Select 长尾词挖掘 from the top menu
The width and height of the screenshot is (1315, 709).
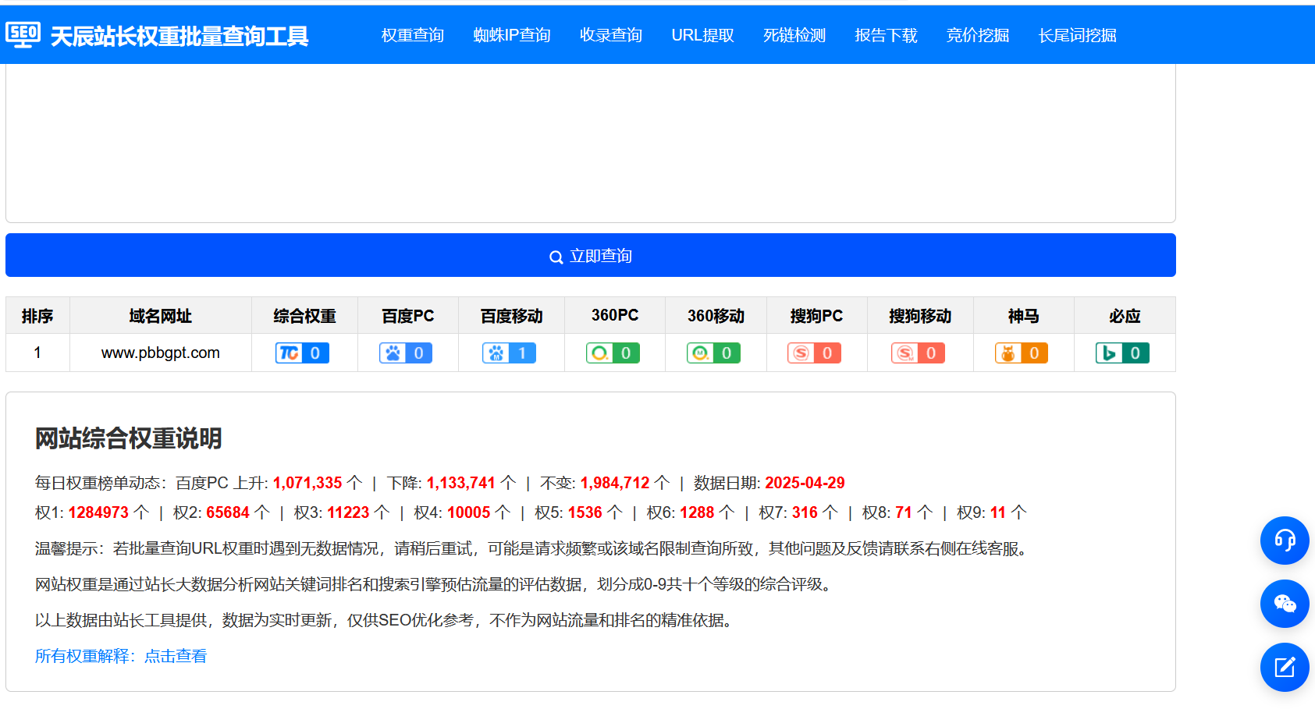pyautogui.click(x=1077, y=35)
